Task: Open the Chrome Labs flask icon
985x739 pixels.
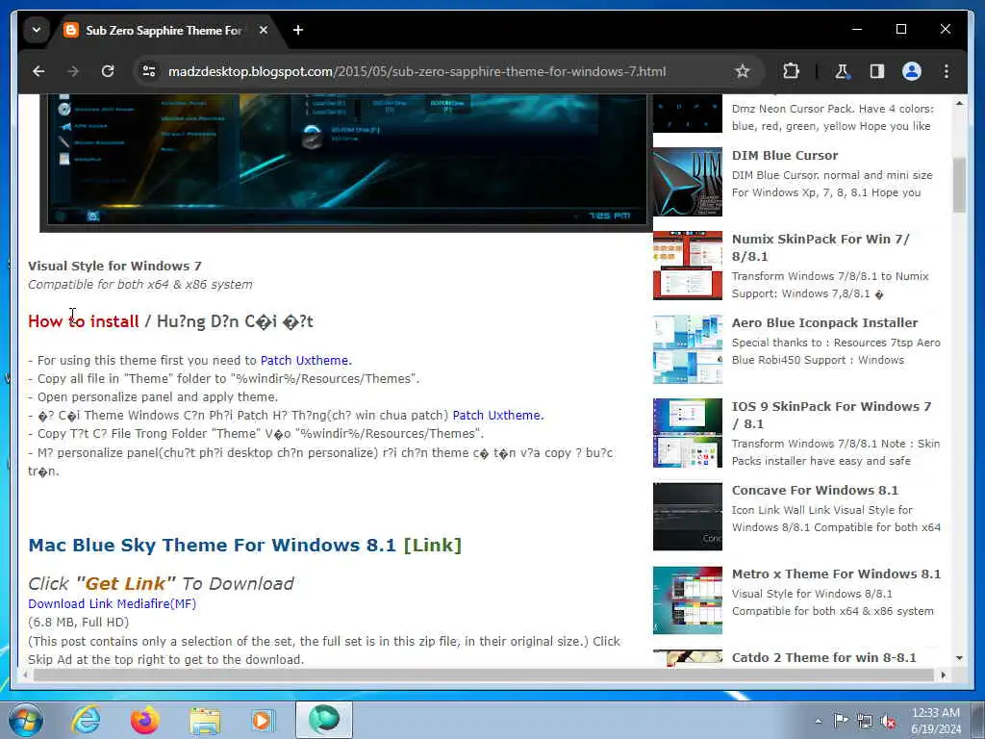Action: pyautogui.click(x=842, y=71)
